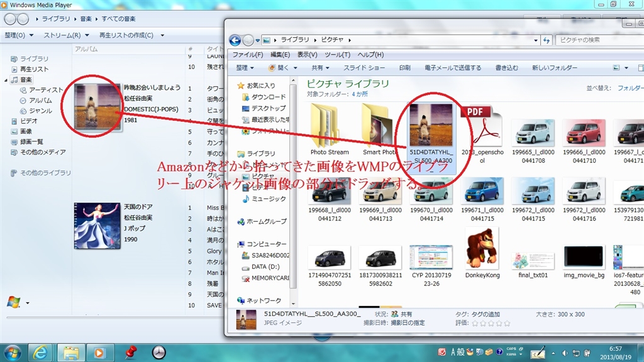The image size is (644, 362).
Task: Click スライド ショー button
Action: coord(364,68)
